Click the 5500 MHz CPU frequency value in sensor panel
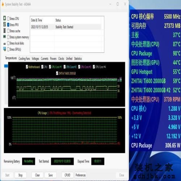181x181 pixels. coord(172,17)
